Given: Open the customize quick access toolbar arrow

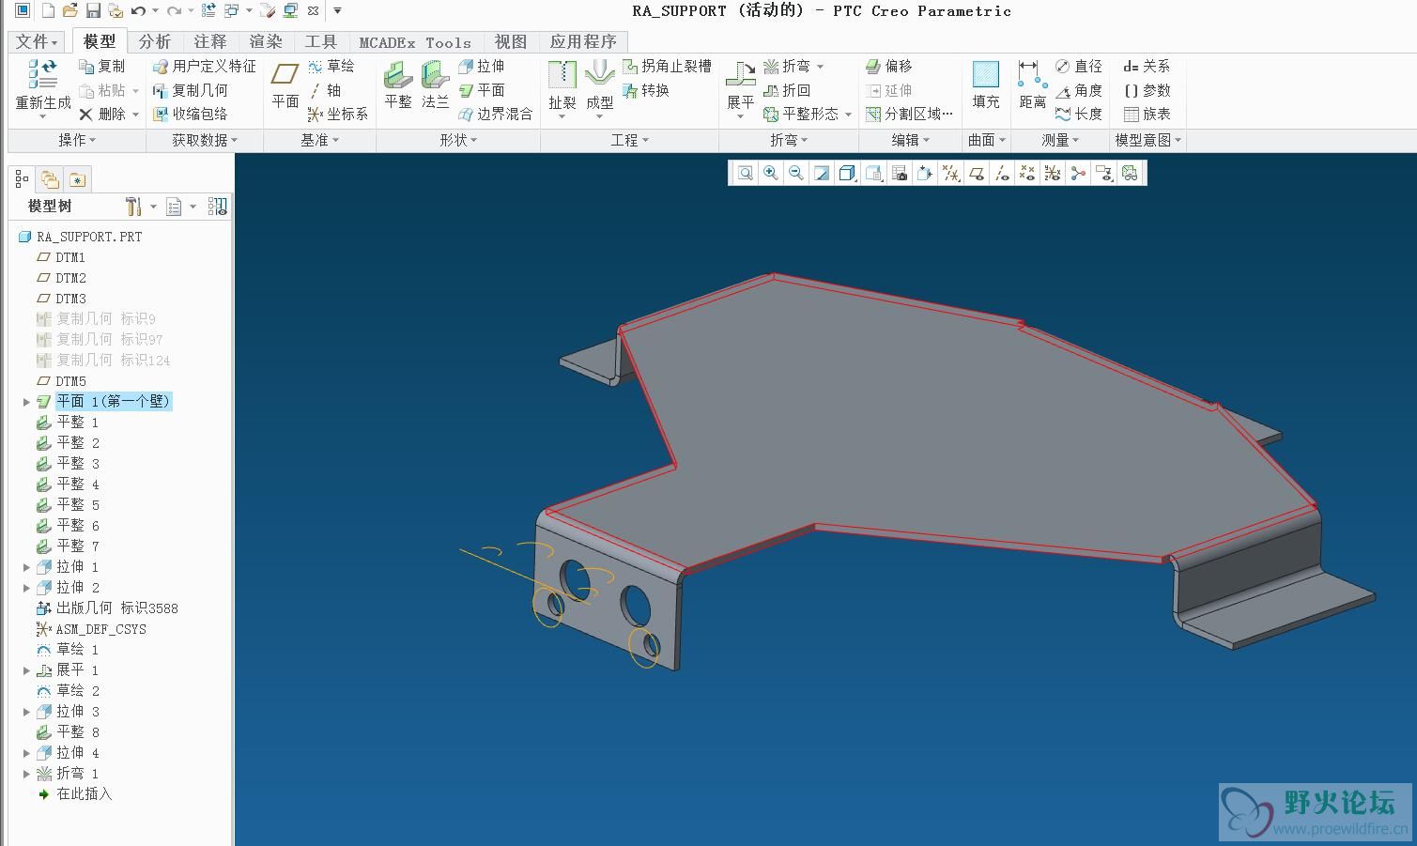Looking at the screenshot, I should pos(337,11).
